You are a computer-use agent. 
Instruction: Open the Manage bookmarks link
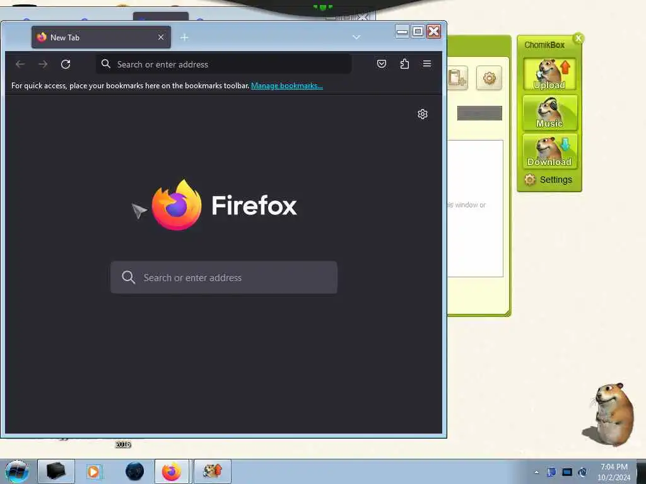287,86
